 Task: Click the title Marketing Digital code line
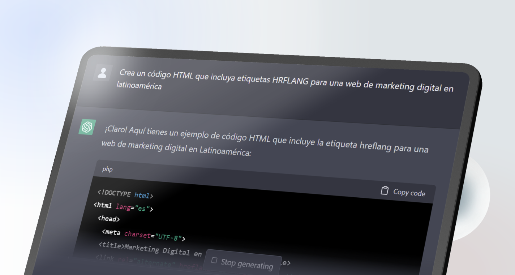150,249
